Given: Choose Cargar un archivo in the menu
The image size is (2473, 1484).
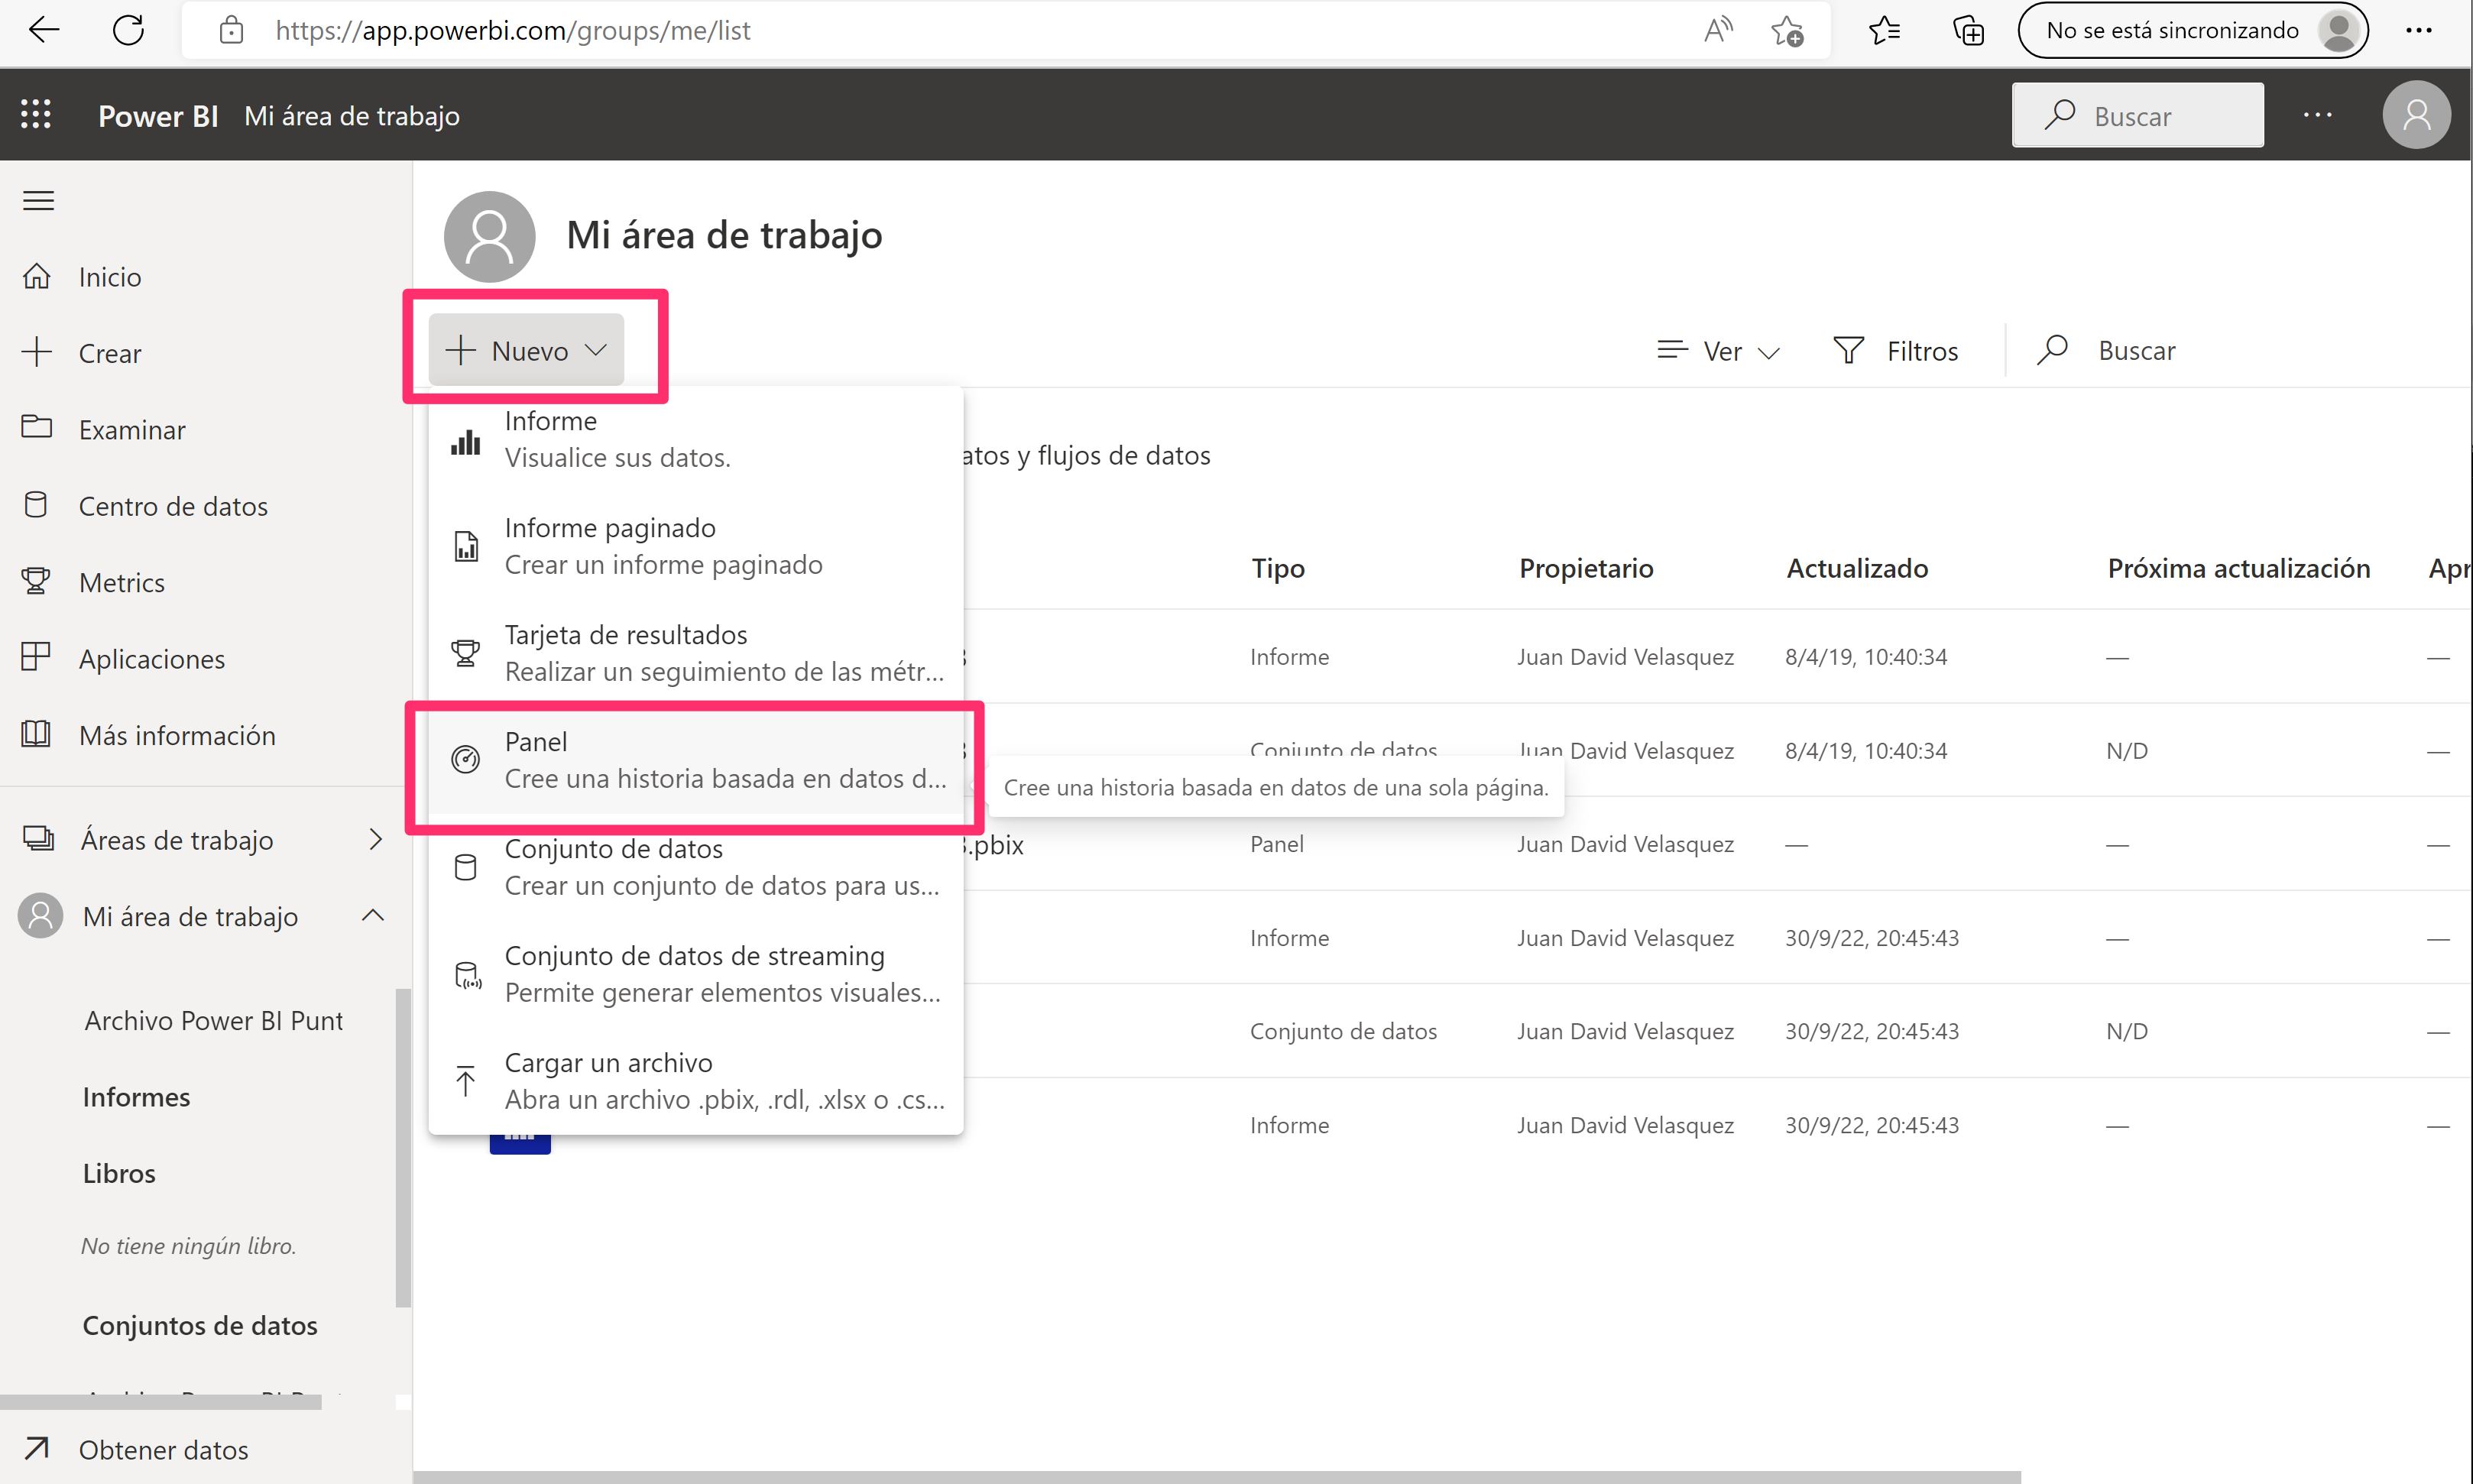Looking at the screenshot, I should (x=696, y=1081).
